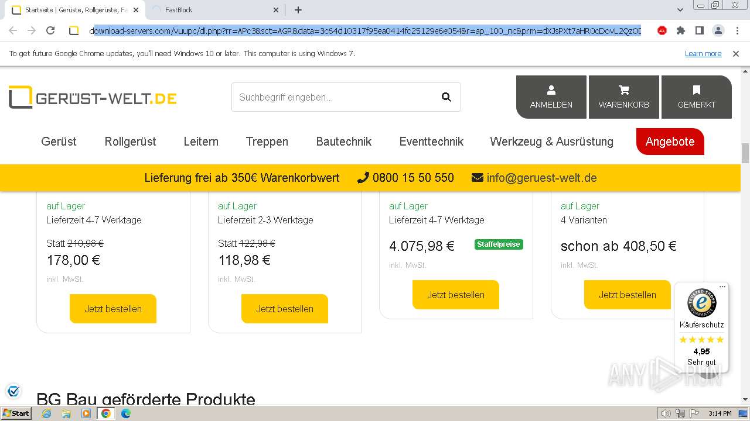Click the browser forward arrow
750x421 pixels.
pyautogui.click(x=32, y=30)
